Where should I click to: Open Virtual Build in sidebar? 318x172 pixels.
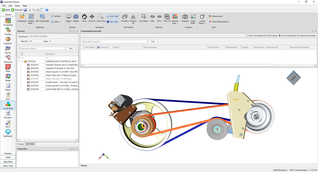[8, 105]
